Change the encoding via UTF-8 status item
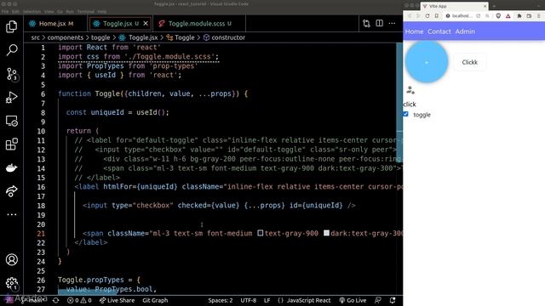545x306 pixels. pos(249,300)
